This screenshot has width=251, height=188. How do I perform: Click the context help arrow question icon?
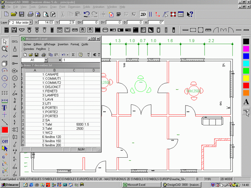coord(190,14)
